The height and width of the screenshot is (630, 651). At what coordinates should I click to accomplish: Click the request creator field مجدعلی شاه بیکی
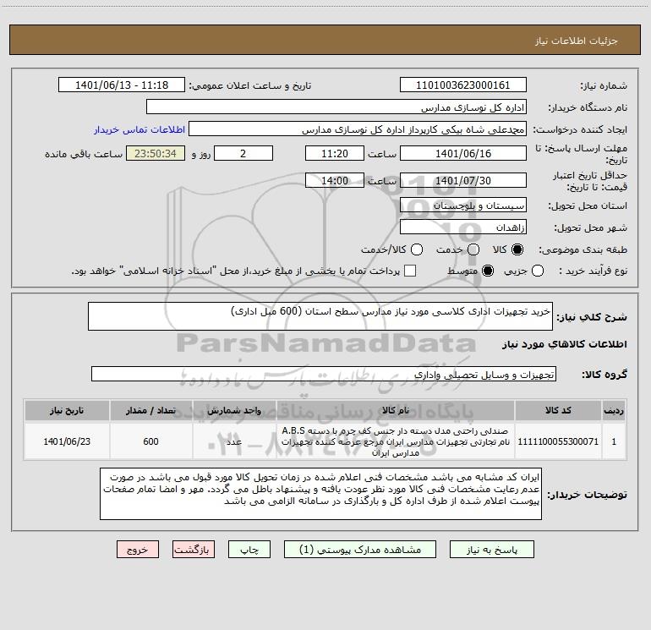pos(358,129)
